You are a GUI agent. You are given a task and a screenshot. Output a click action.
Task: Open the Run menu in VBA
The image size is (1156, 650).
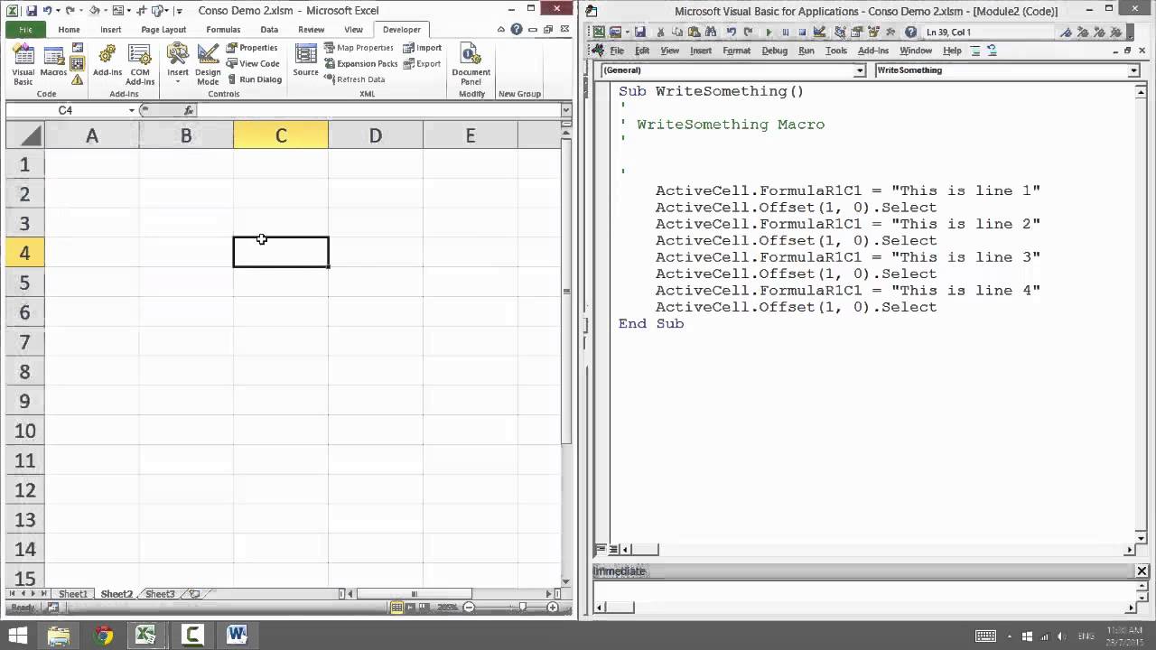pyautogui.click(x=806, y=51)
